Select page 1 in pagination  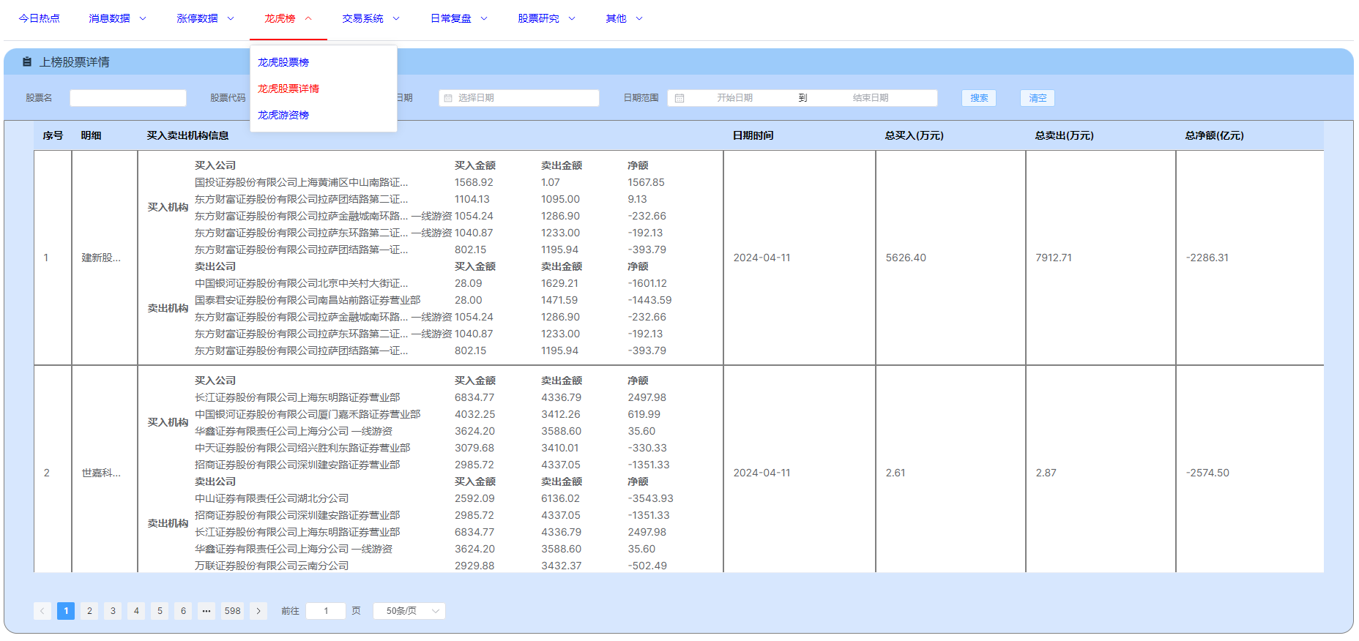tap(66, 611)
